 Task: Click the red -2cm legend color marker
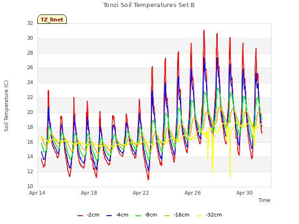click(x=80, y=216)
